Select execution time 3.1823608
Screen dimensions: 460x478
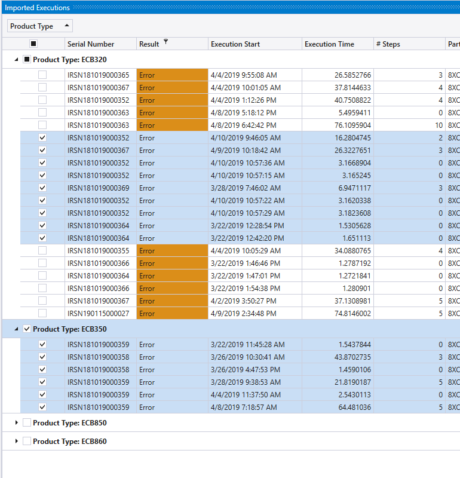coord(354,213)
